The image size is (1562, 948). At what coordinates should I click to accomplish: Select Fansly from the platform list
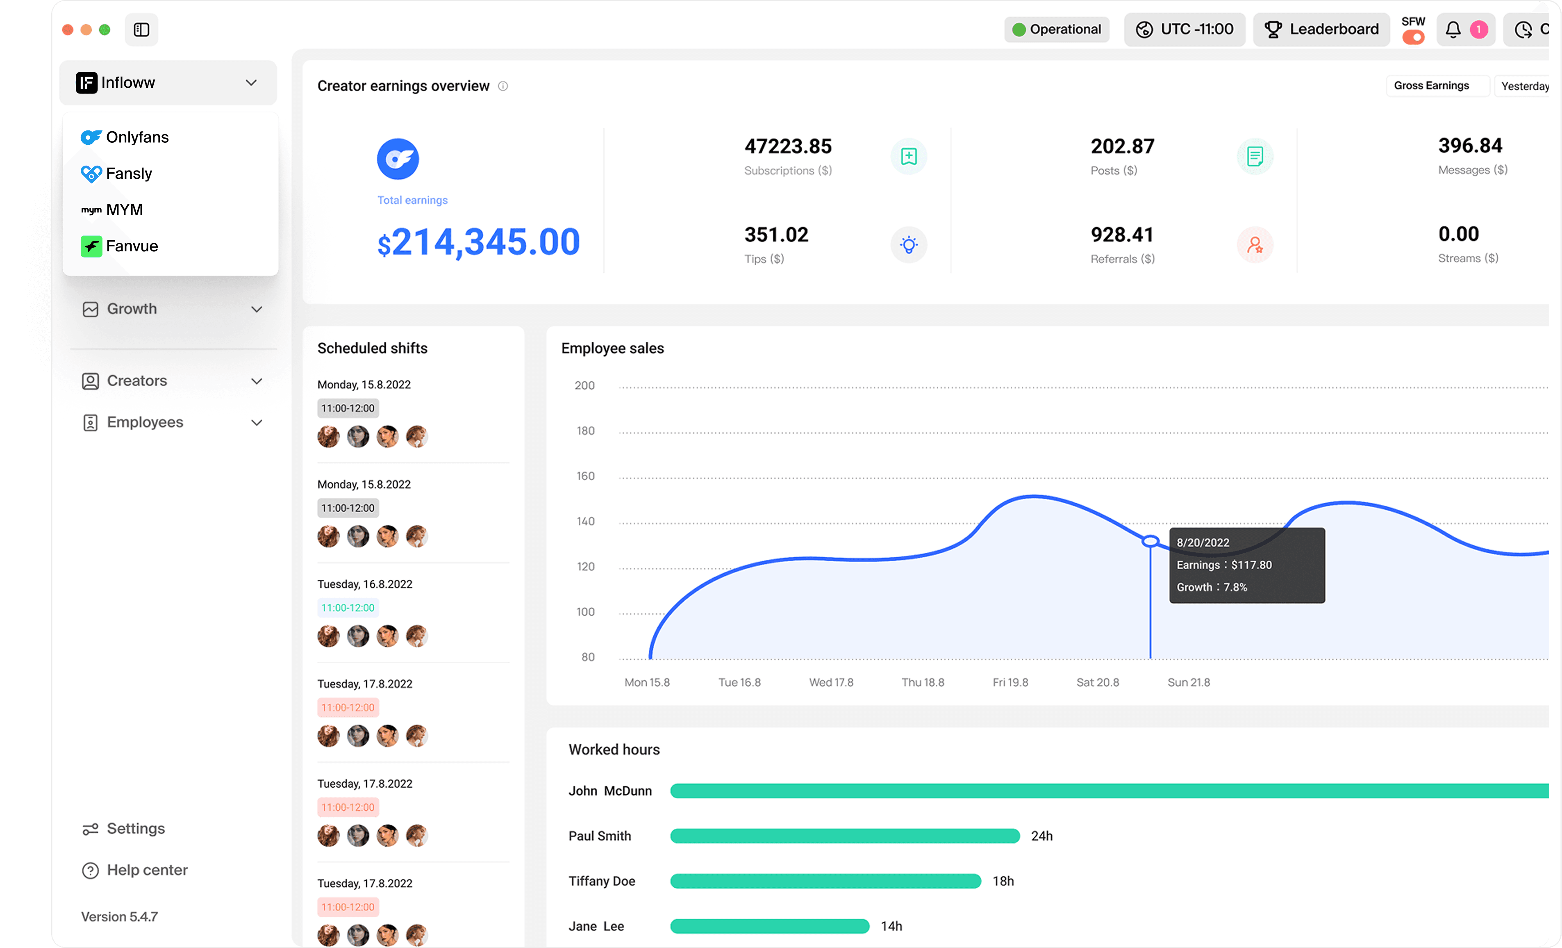pos(129,174)
